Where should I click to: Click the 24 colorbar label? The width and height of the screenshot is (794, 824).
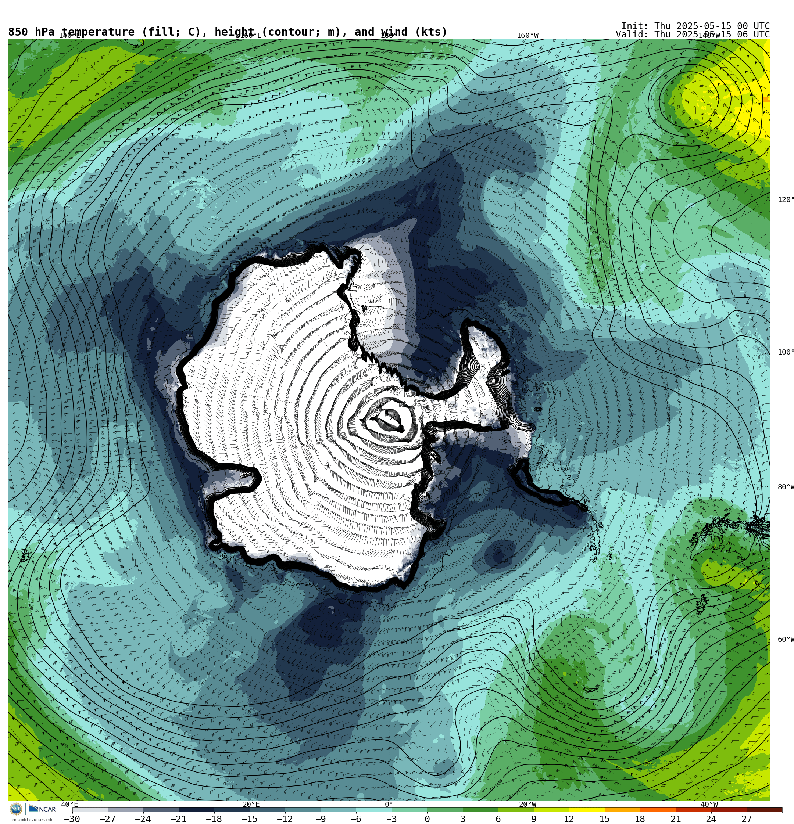pos(711,819)
